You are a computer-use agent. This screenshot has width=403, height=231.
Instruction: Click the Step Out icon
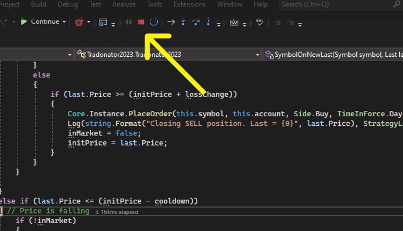coord(208,22)
